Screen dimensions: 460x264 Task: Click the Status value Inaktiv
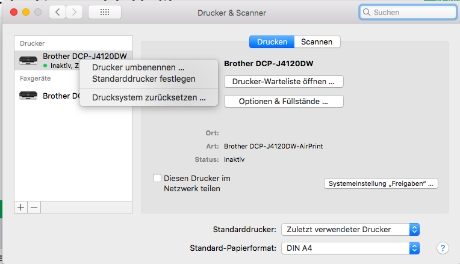234,159
